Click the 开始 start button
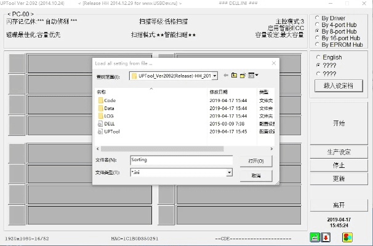The height and width of the screenshot is (246, 373). (339, 124)
